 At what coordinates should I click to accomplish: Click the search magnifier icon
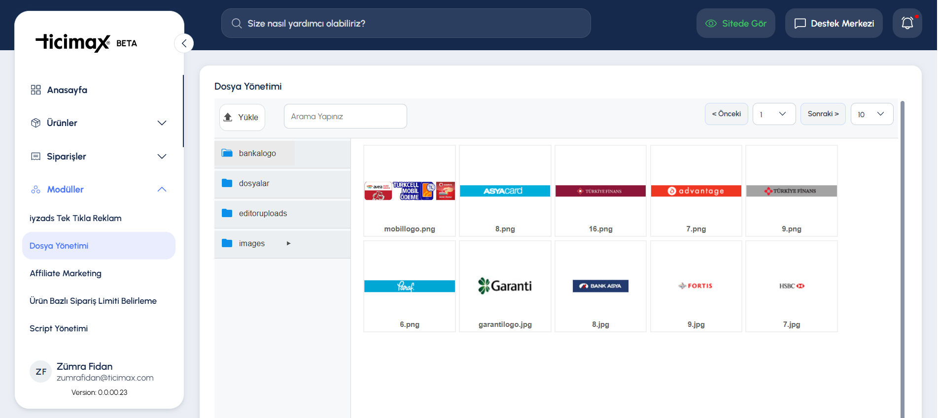click(237, 24)
